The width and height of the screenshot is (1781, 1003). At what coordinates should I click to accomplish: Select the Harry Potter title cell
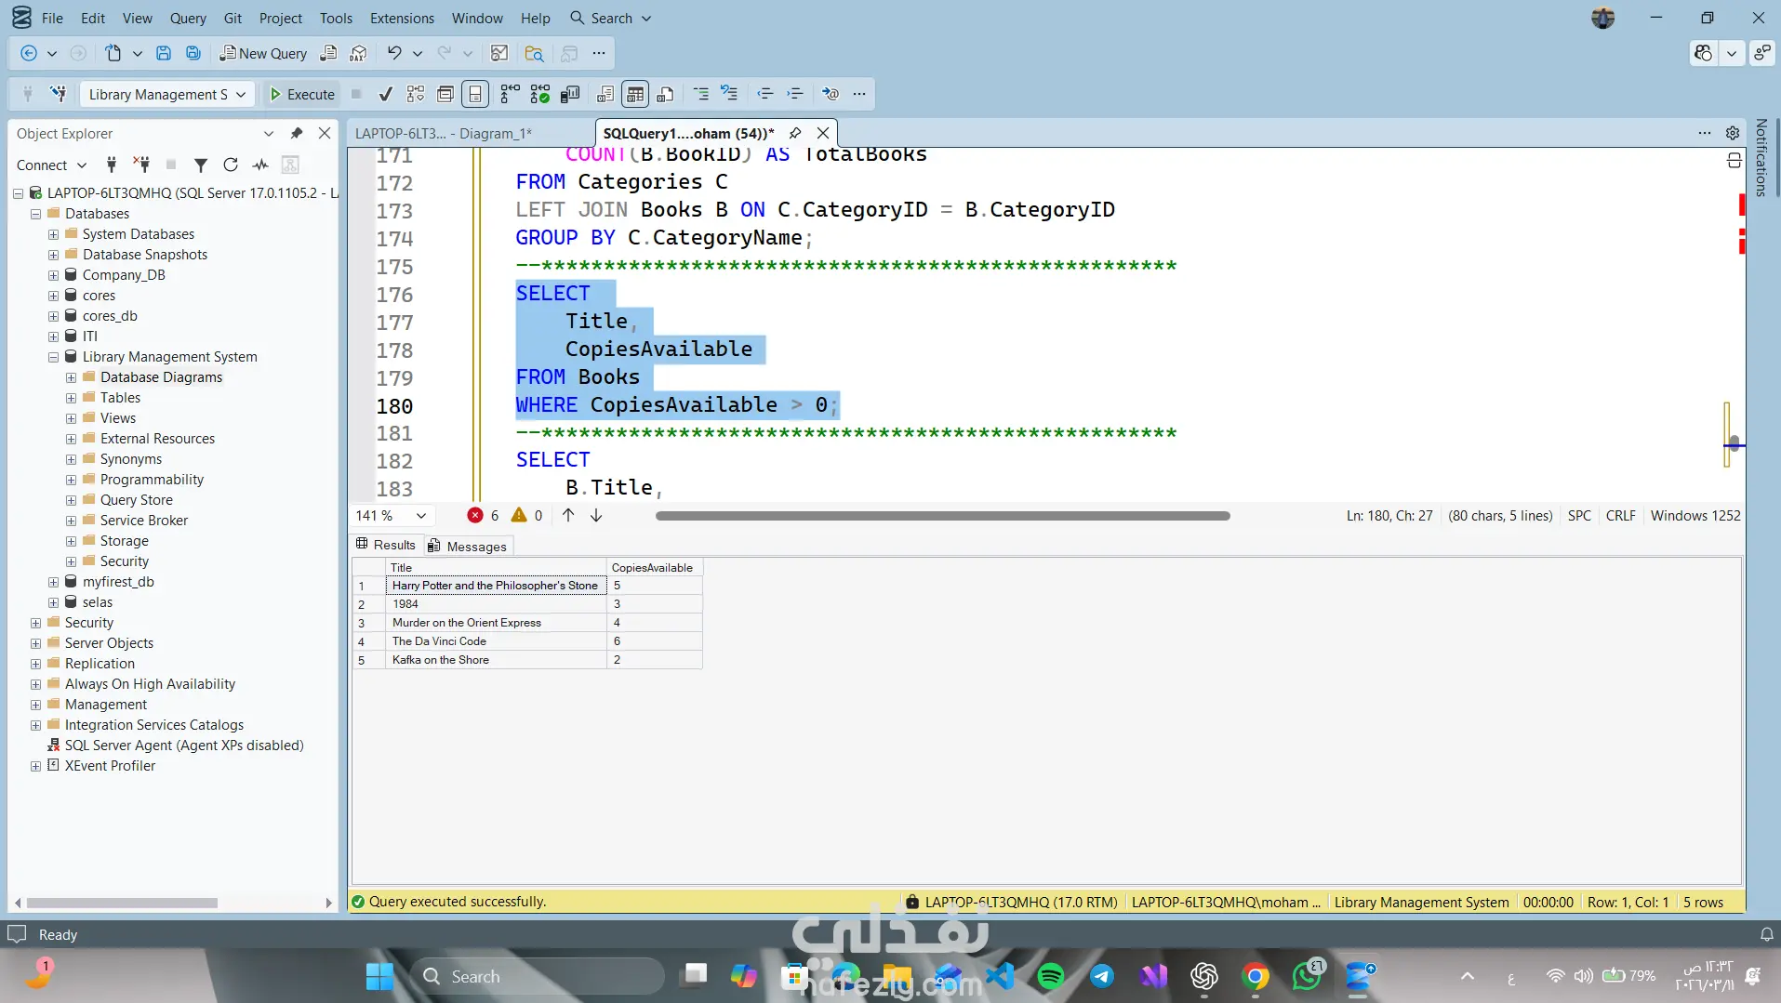tap(495, 586)
